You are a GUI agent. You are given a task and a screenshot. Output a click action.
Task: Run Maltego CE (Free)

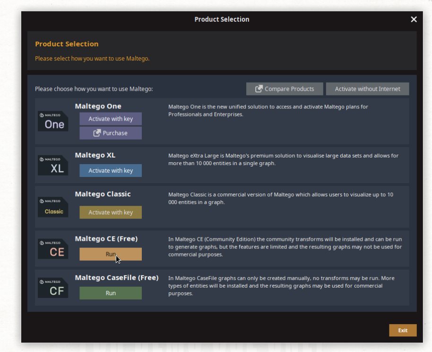111,254
